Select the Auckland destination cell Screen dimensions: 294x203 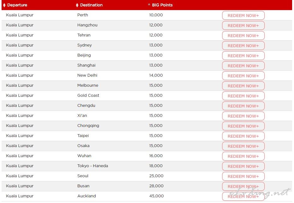(87, 196)
